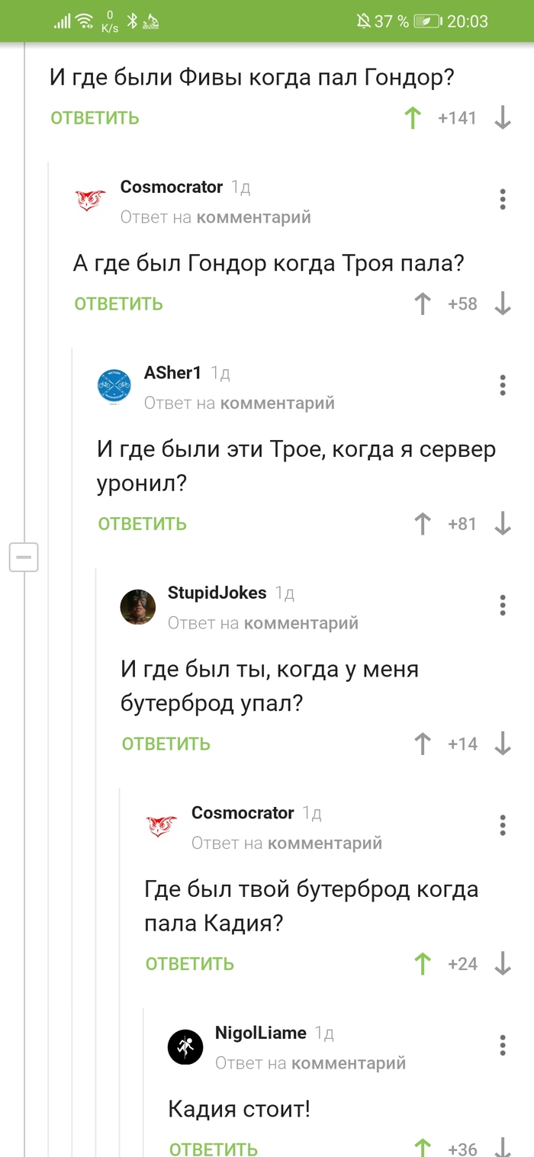Upvote Cosmocrator's comment about Кадия
534x1157 pixels.
pos(423,964)
